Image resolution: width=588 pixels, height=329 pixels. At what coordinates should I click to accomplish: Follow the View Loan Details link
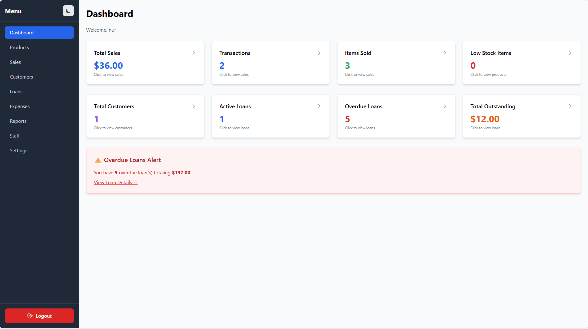pos(116,182)
